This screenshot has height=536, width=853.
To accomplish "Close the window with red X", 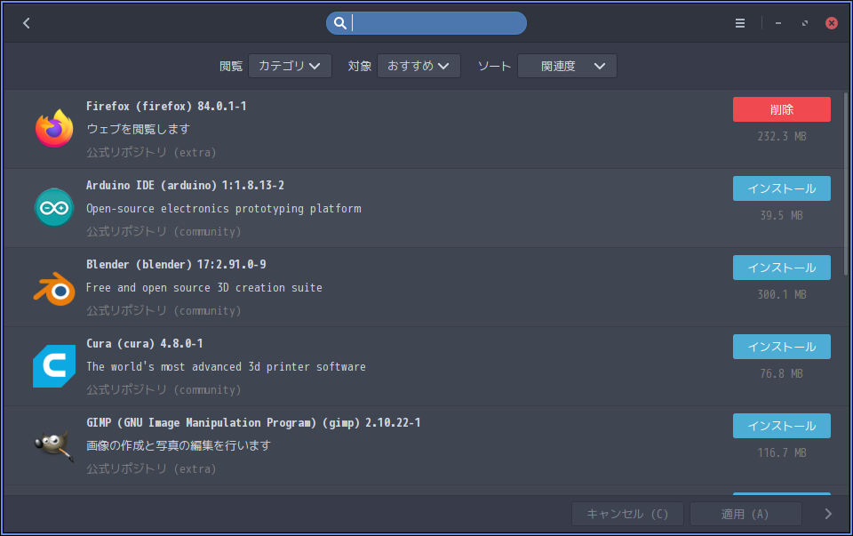I will pyautogui.click(x=832, y=23).
